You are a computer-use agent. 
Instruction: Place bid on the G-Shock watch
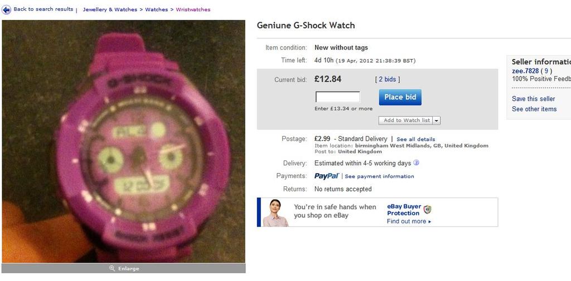pyautogui.click(x=400, y=97)
